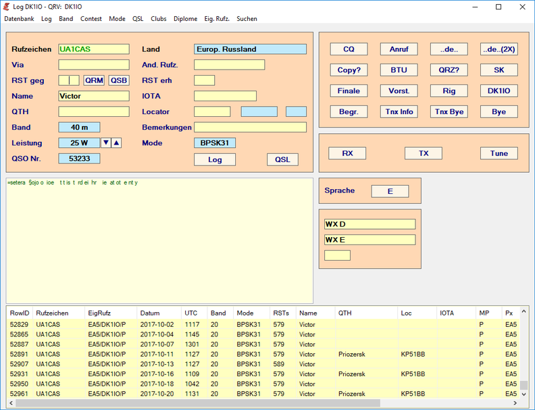Switch language with Sprache E button
Screen dimensions: 535x410
[x=390, y=191]
